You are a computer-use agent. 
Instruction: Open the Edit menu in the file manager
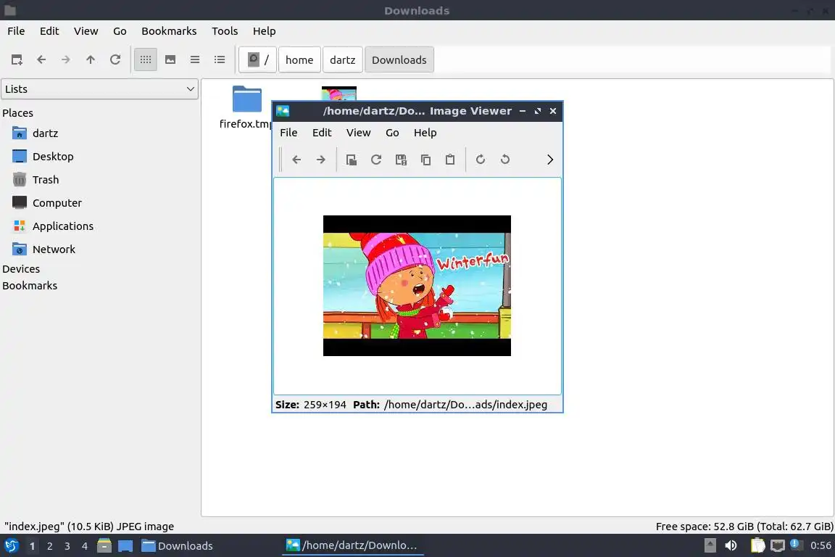coord(49,31)
